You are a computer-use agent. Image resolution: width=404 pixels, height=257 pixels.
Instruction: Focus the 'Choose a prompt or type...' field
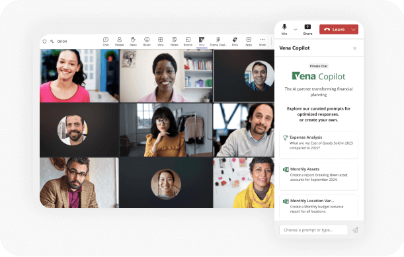313,230
